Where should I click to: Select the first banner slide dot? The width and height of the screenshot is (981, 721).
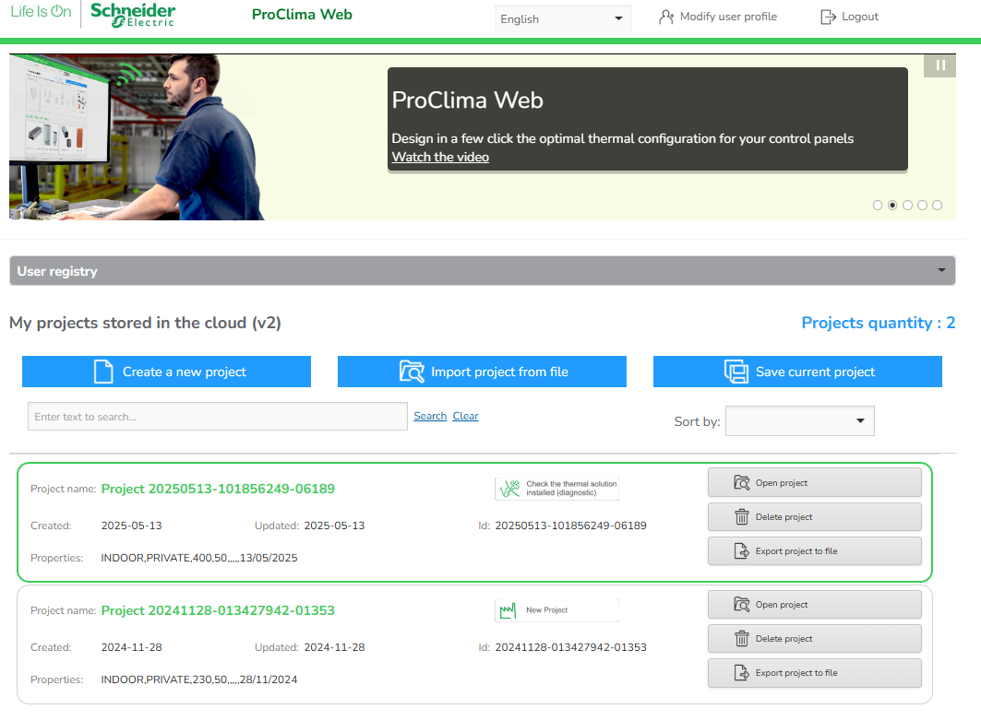[x=877, y=205]
